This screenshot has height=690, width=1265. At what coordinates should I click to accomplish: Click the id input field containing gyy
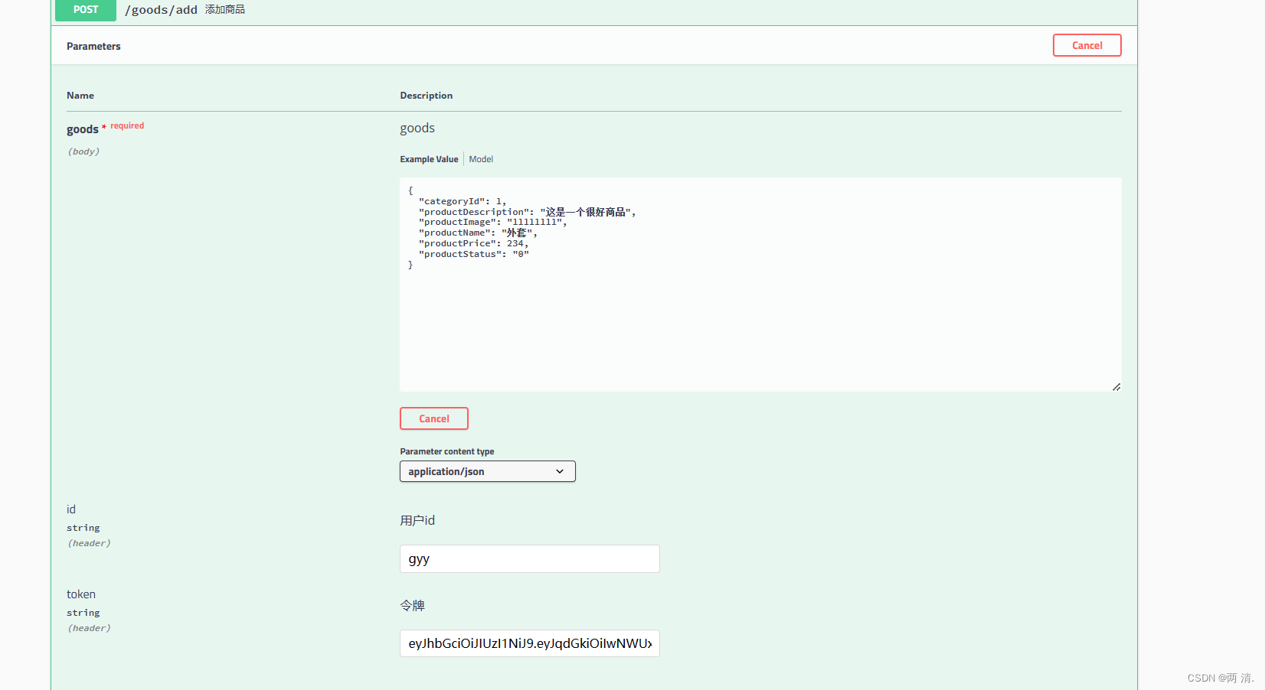[x=530, y=558]
